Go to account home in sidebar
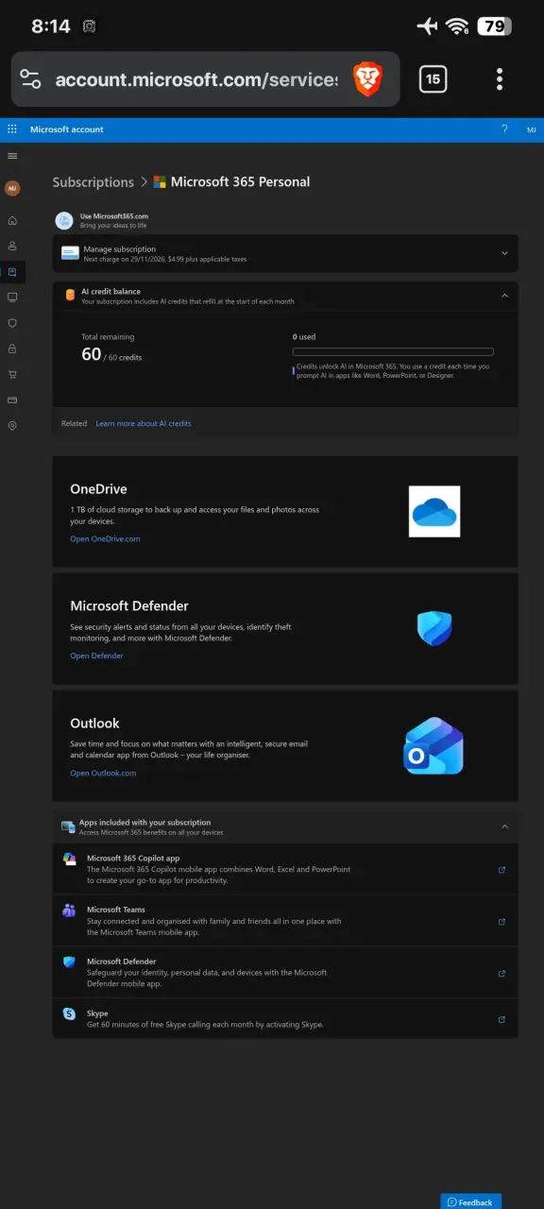Image resolution: width=544 pixels, height=1209 pixels. pos(12,220)
